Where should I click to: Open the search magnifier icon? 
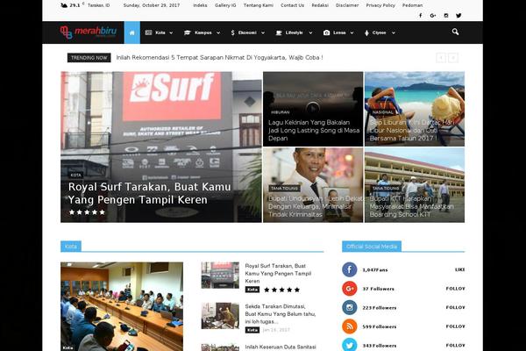click(455, 32)
